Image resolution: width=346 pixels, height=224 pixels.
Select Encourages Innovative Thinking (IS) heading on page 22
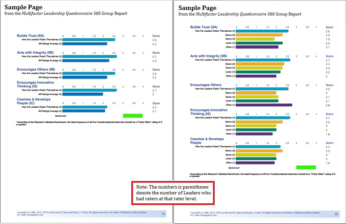208,112
